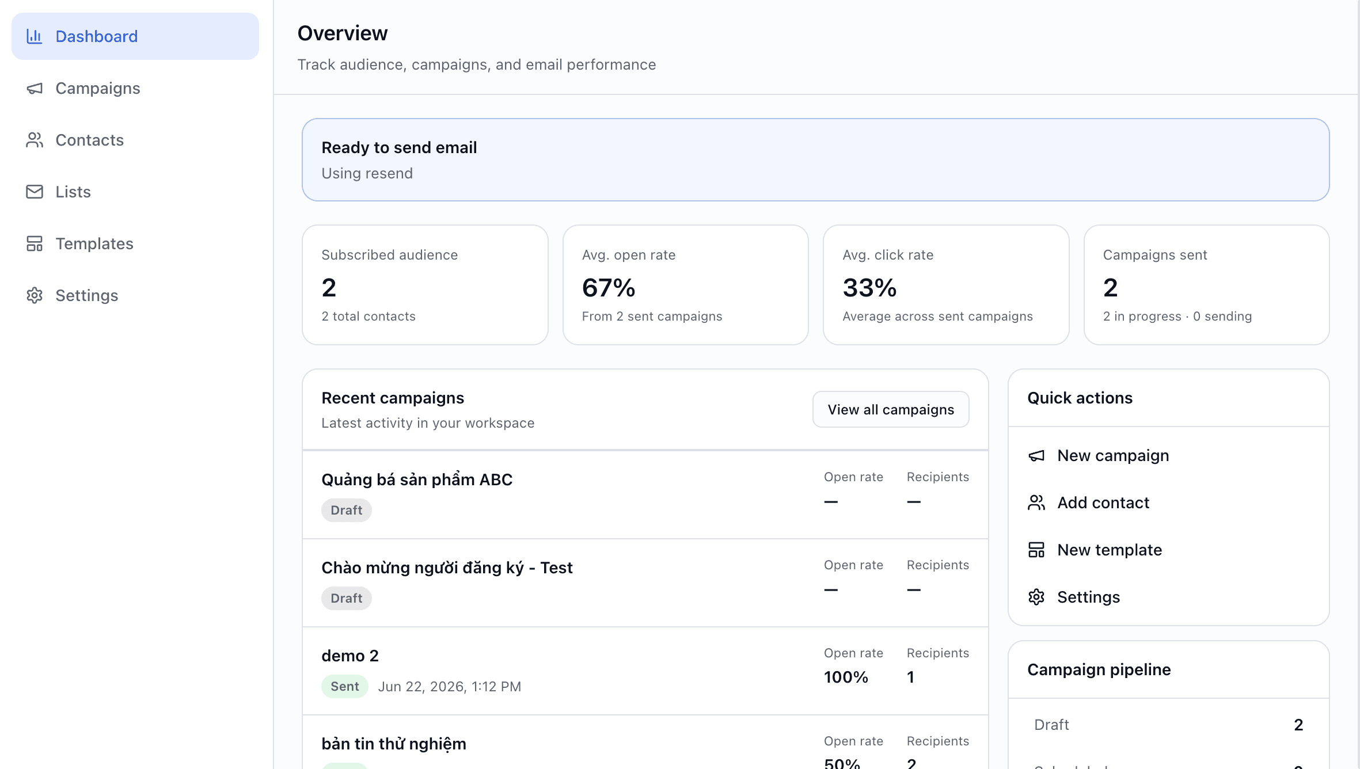1360x769 pixels.
Task: Click the Avg. click rate 33% card
Action: tap(946, 285)
